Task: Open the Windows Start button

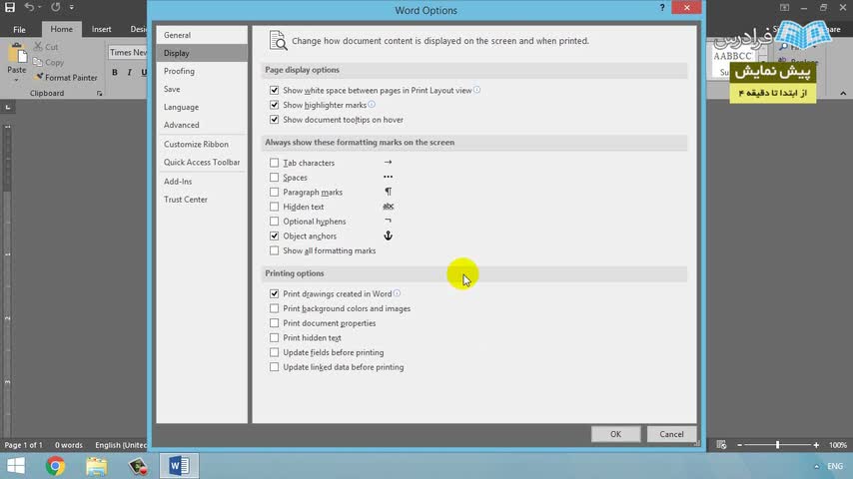Action: [x=16, y=466]
